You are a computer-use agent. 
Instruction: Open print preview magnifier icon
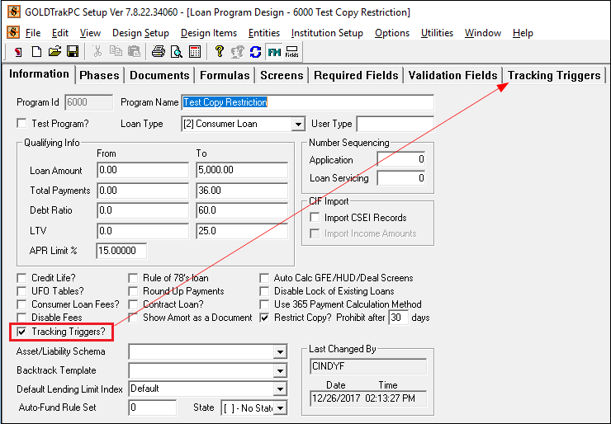177,52
